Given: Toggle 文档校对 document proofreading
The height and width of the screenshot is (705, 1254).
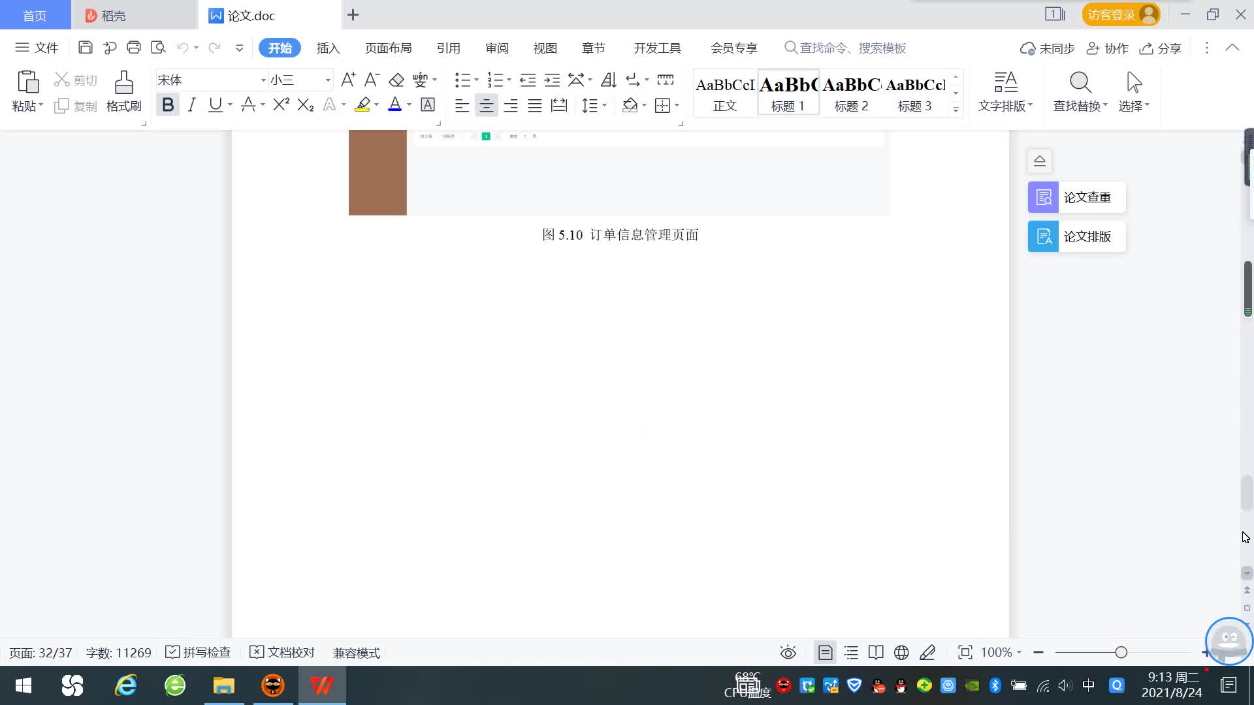Looking at the screenshot, I should [282, 652].
